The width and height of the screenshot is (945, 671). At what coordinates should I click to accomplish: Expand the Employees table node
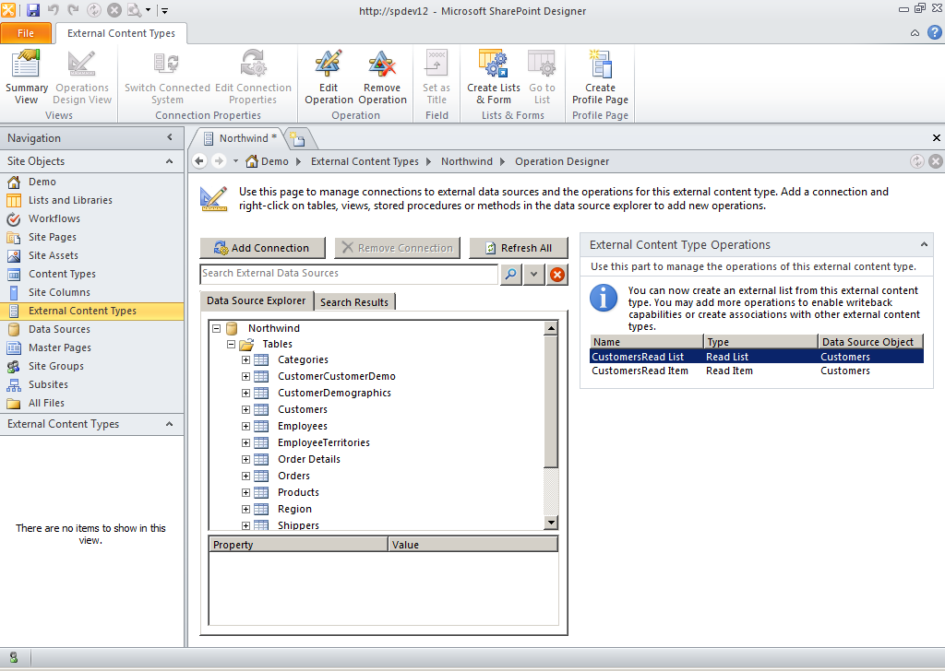(x=245, y=426)
